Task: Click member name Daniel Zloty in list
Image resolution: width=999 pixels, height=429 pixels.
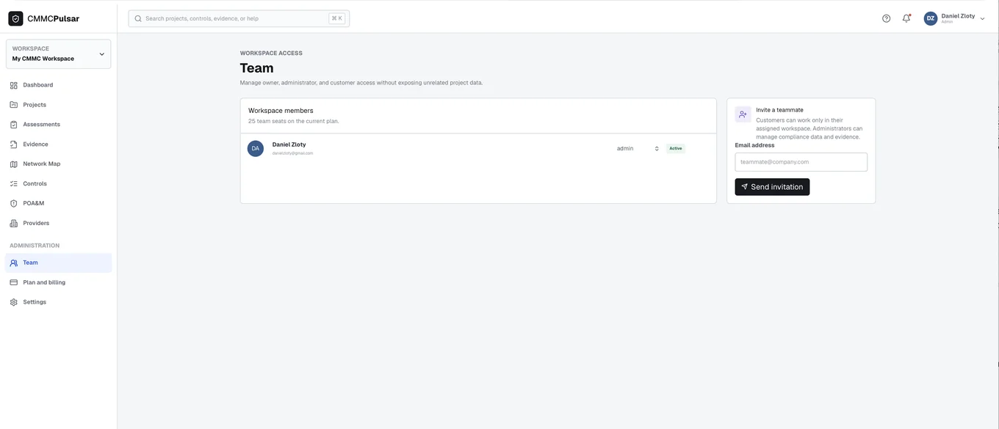Action: tap(289, 144)
